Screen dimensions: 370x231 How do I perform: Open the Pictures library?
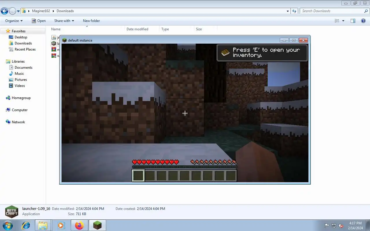pos(21,80)
